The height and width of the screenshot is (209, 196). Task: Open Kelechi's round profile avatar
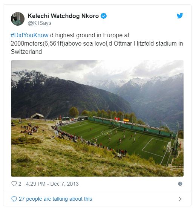[x=18, y=19]
